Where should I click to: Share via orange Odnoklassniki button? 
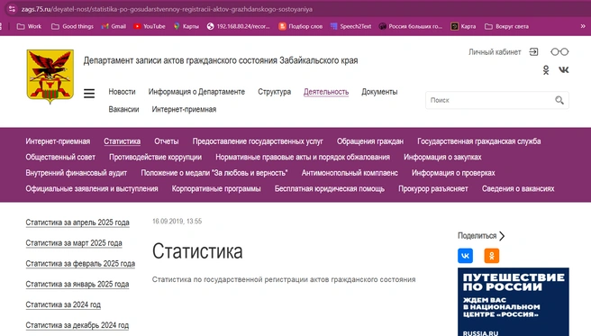click(x=492, y=256)
